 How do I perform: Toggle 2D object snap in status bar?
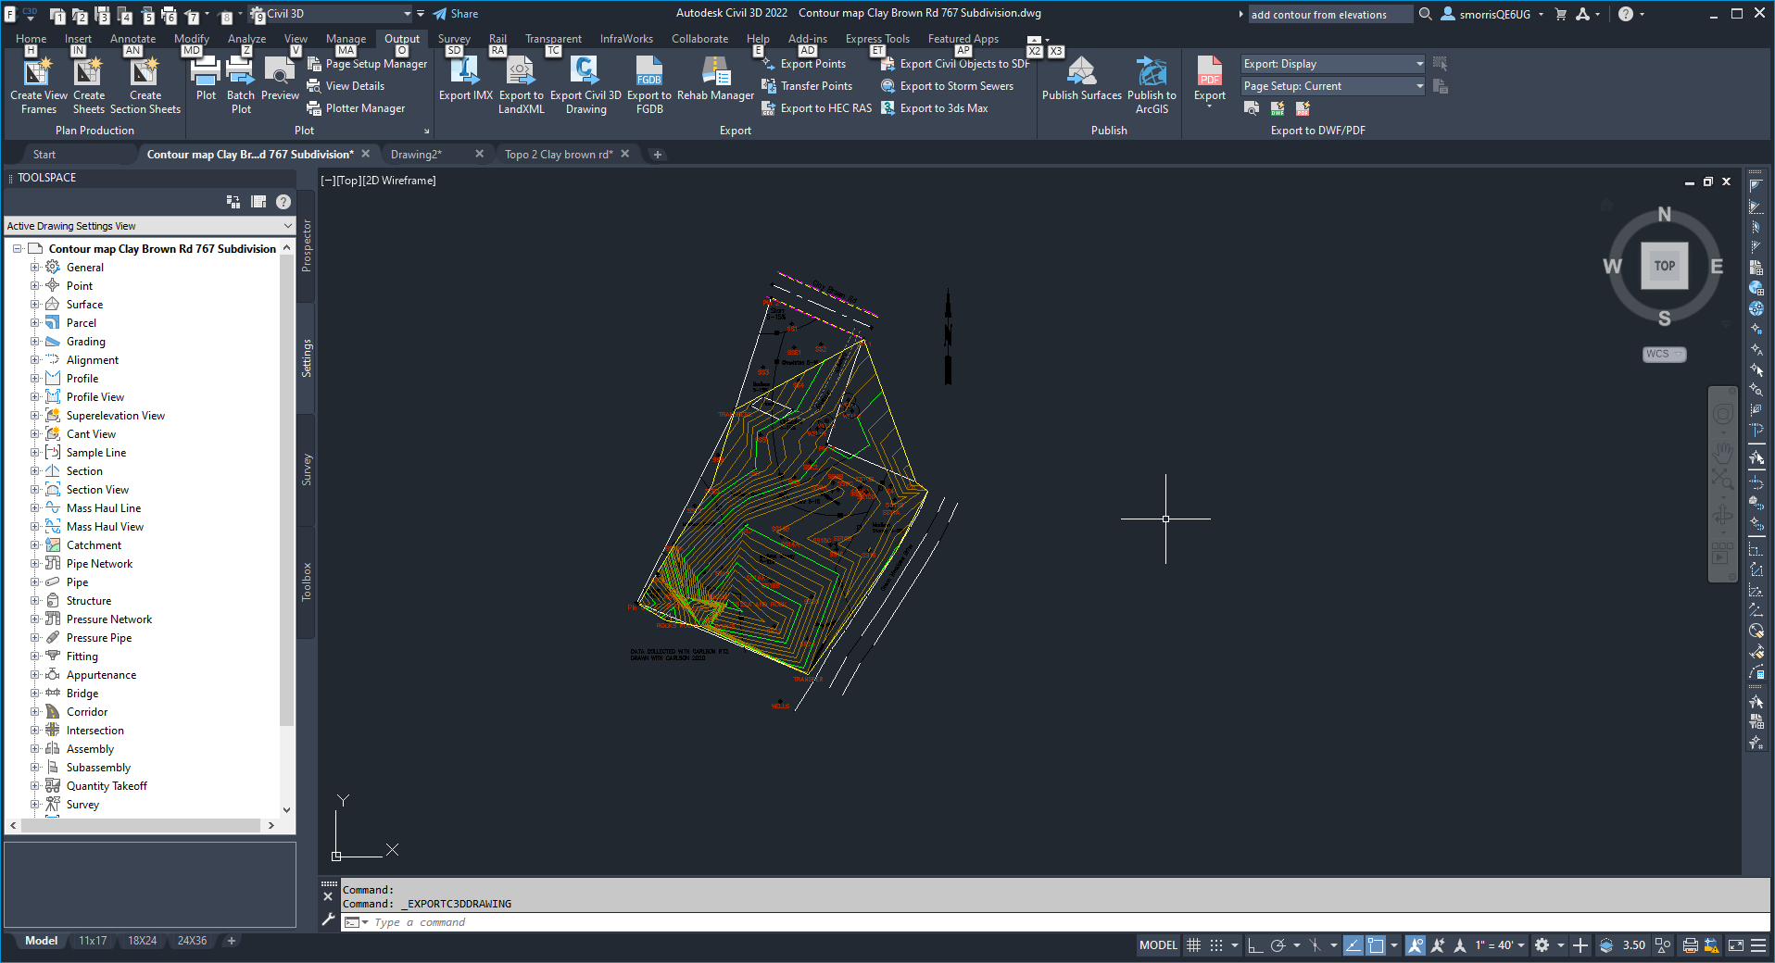pyautogui.click(x=1377, y=945)
